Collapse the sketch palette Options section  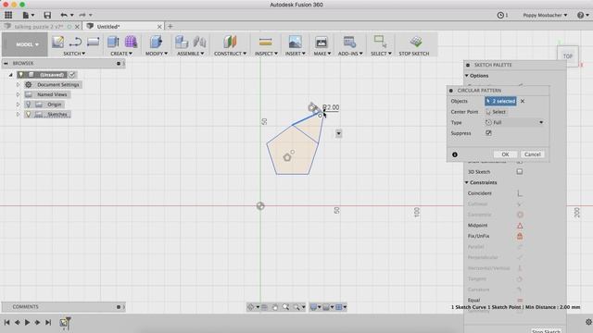467,76
